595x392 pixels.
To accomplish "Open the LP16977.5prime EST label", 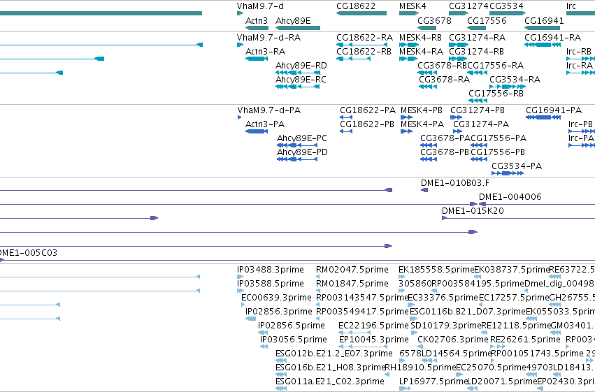I will (x=433, y=382).
